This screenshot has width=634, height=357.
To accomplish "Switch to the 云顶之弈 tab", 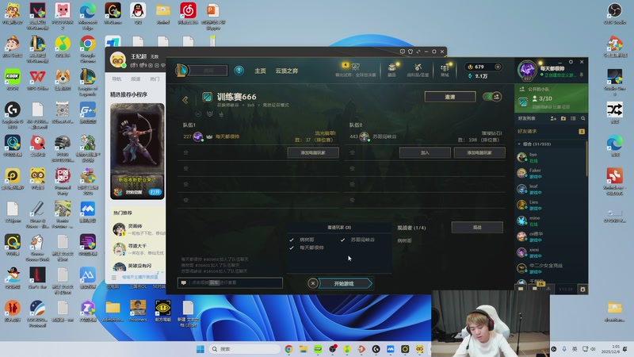I will [287, 71].
